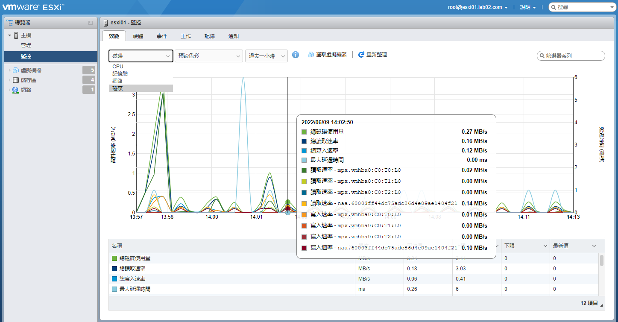Click the 14:11 time axis label
The height and width of the screenshot is (322, 618).
click(524, 217)
